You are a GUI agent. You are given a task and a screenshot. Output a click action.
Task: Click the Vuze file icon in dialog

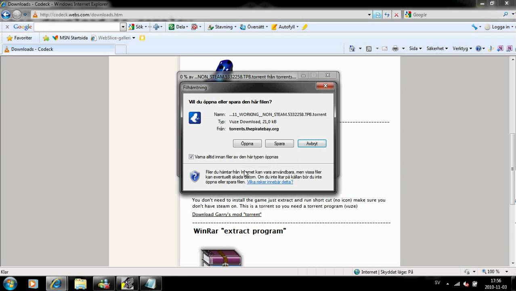click(195, 118)
